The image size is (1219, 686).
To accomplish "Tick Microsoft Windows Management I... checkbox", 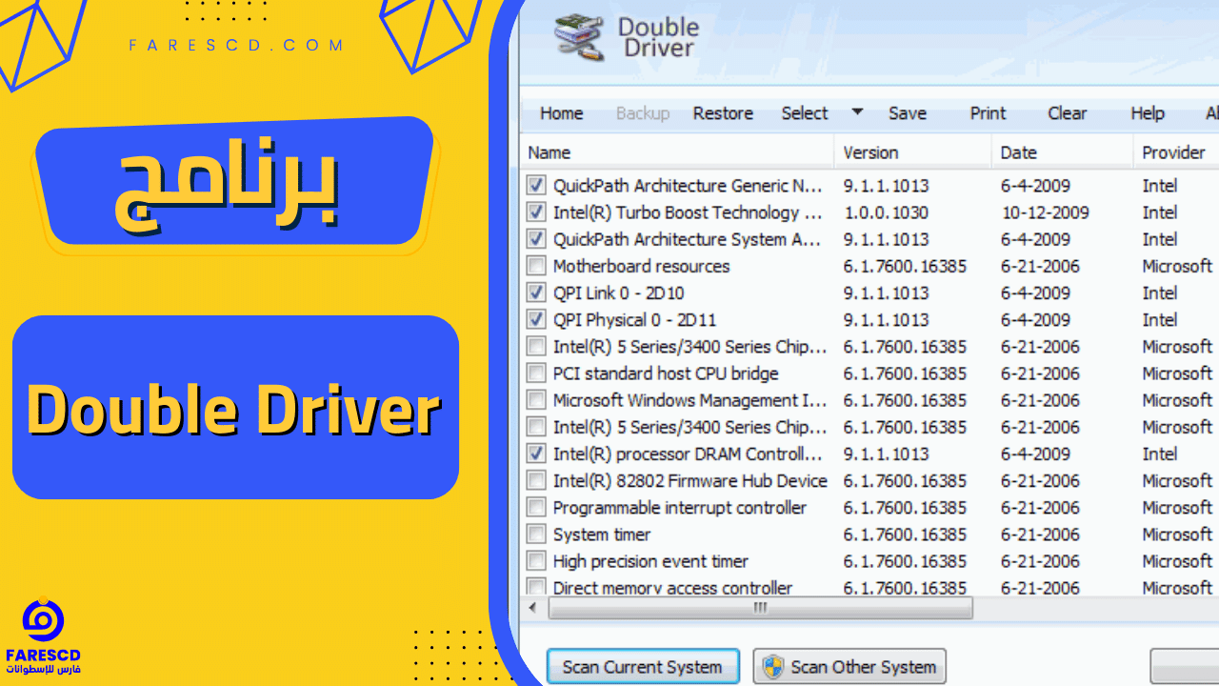I will coord(536,400).
